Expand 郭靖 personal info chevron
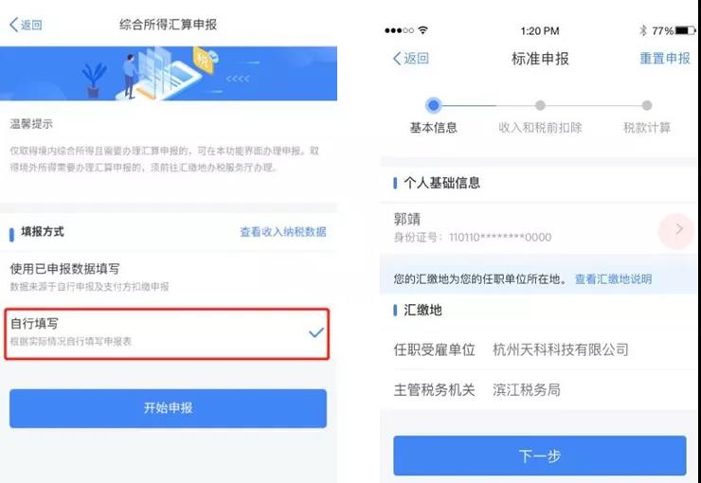Screen dimensions: 701x483 point(678,229)
